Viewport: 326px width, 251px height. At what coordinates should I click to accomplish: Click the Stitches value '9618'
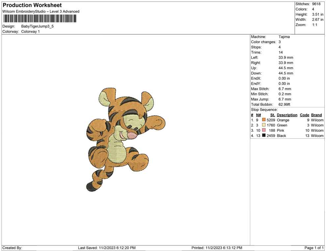click(x=316, y=4)
